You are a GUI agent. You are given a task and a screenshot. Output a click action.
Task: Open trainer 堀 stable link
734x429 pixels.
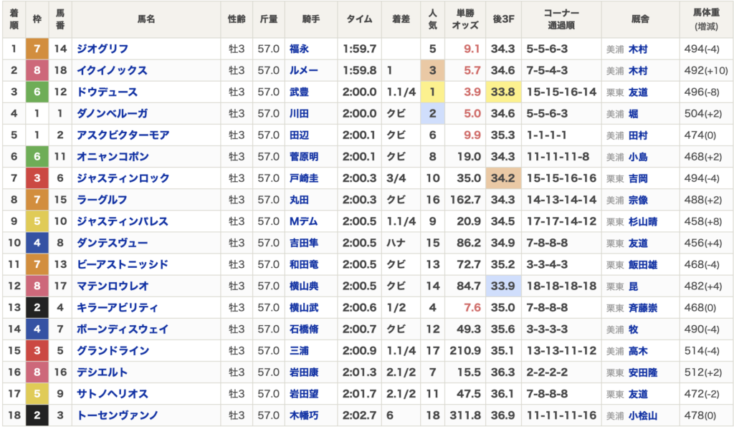[x=634, y=114]
